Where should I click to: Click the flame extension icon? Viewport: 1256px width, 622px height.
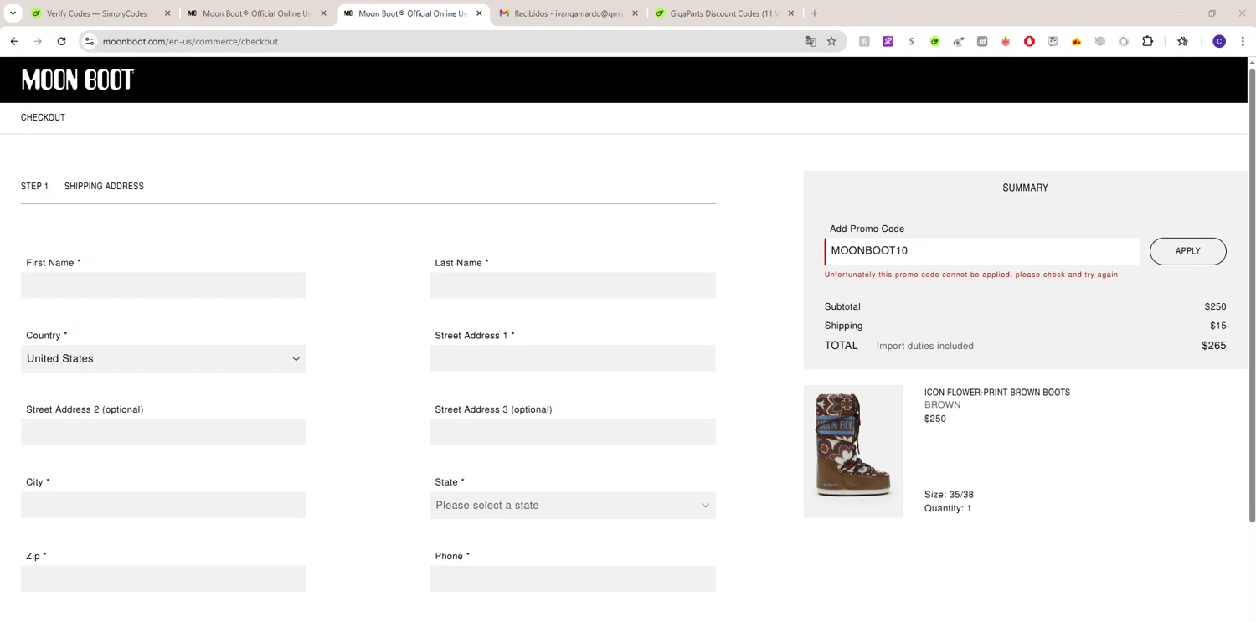pos(1006,41)
